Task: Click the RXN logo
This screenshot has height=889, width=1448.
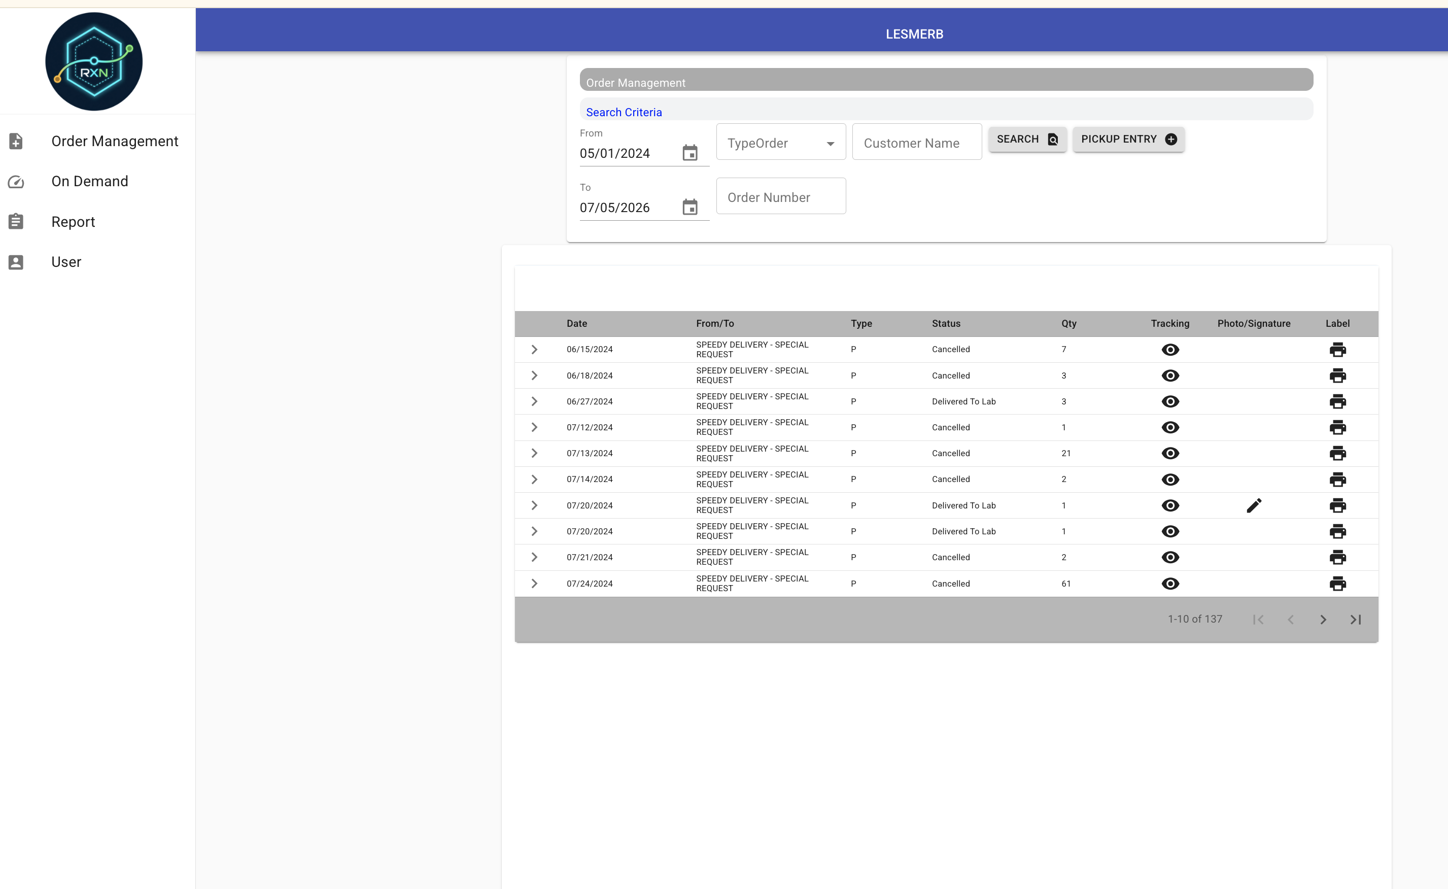Action: 94,61
